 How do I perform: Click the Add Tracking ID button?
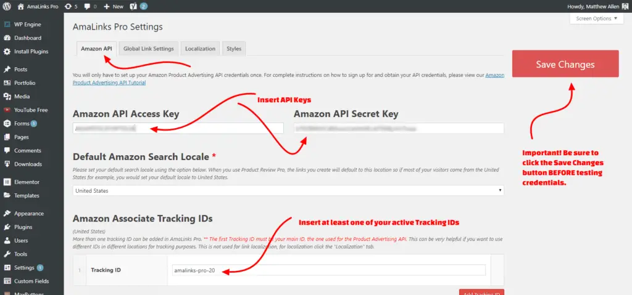tap(481, 293)
